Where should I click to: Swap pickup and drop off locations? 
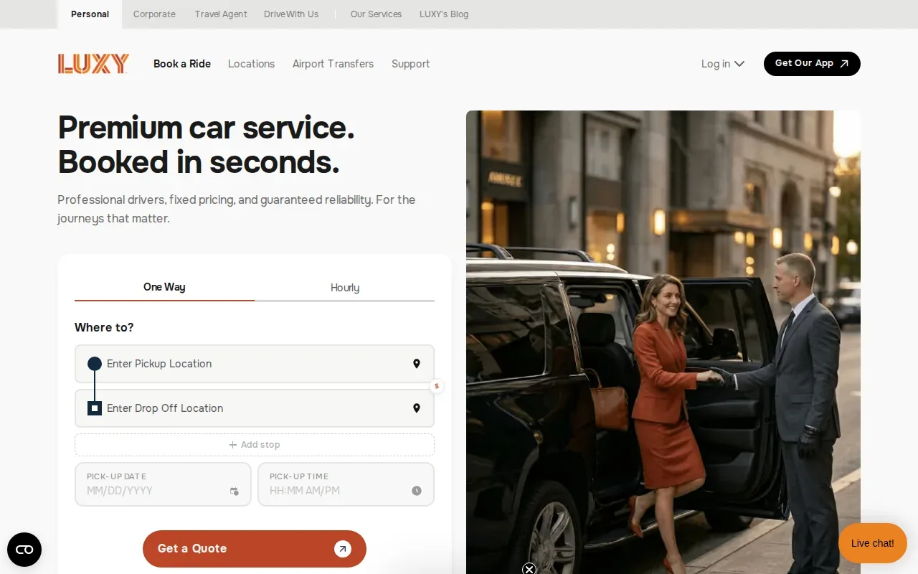(x=436, y=386)
